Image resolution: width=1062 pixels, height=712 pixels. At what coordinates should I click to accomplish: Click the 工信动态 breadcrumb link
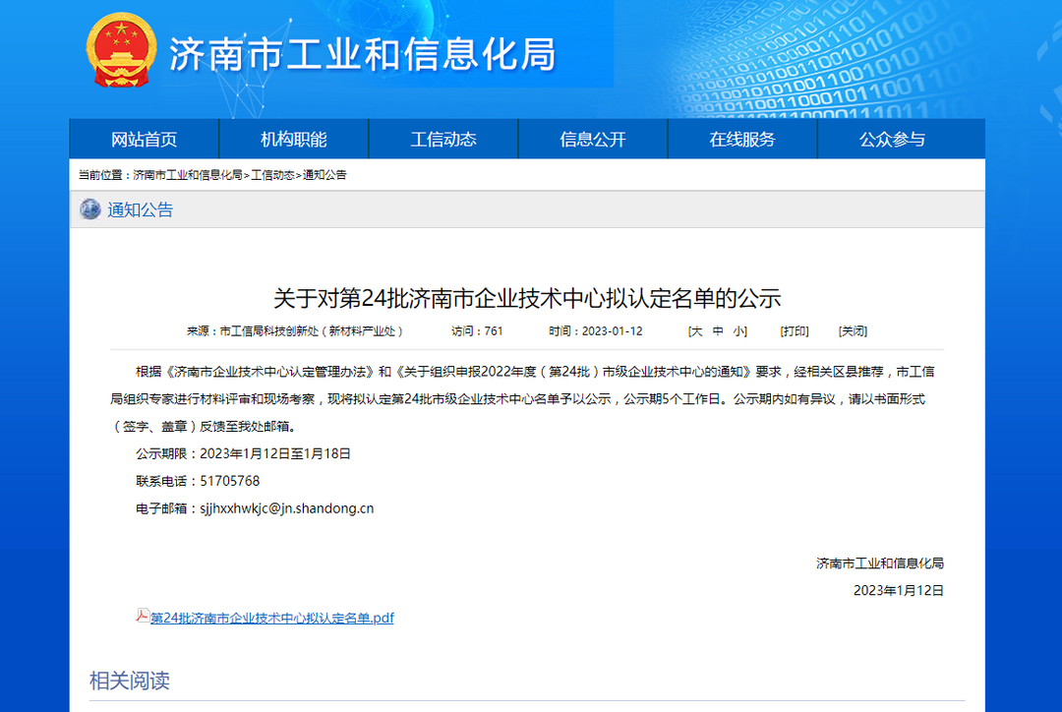coord(272,175)
